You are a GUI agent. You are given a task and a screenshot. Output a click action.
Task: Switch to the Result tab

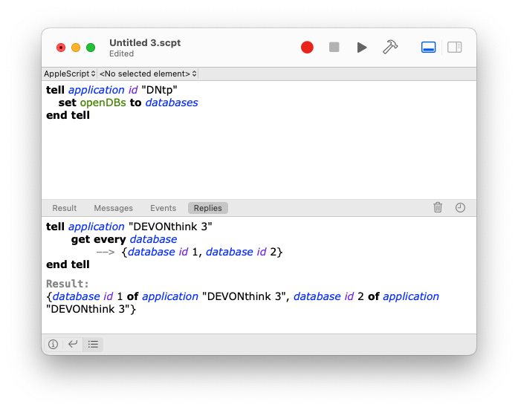coord(65,208)
